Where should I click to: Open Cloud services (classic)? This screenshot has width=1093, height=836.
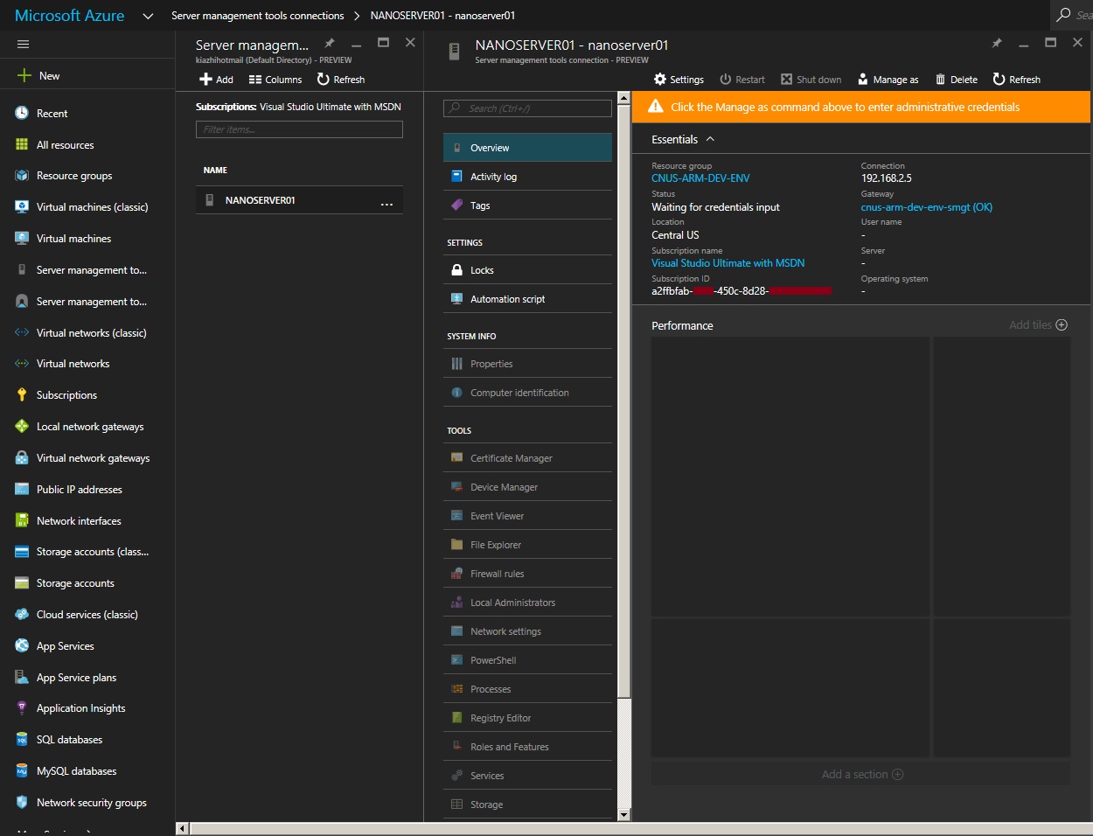87,615
